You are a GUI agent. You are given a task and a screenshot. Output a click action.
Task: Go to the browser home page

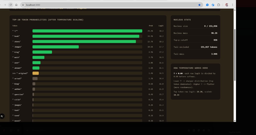tap(16, 5)
